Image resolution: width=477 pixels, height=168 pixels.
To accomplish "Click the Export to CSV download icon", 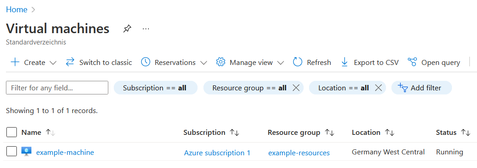I will click(x=345, y=62).
